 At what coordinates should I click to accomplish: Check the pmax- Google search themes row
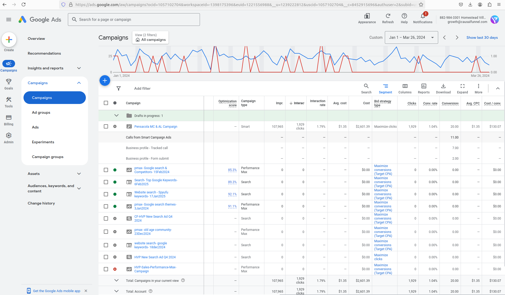tap(106, 206)
